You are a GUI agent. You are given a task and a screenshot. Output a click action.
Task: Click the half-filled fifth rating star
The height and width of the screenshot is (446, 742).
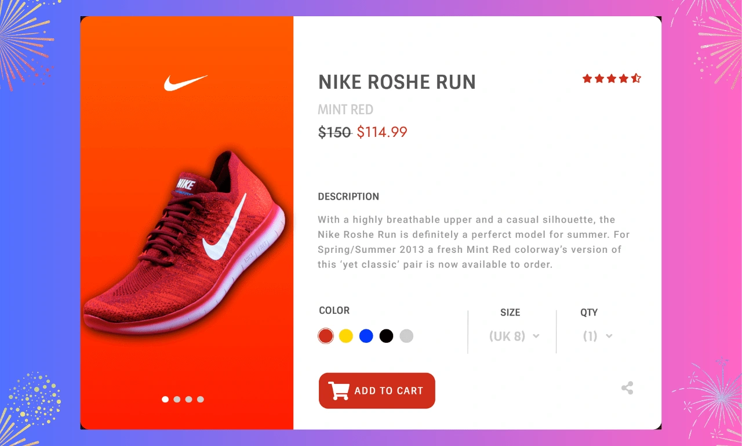pyautogui.click(x=636, y=78)
